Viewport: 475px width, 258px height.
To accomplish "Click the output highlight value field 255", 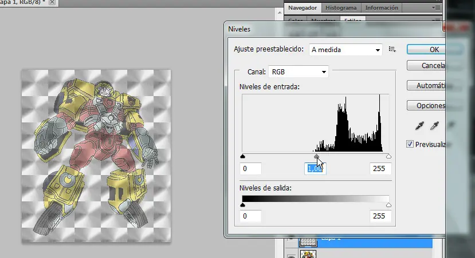I will tap(380, 216).
